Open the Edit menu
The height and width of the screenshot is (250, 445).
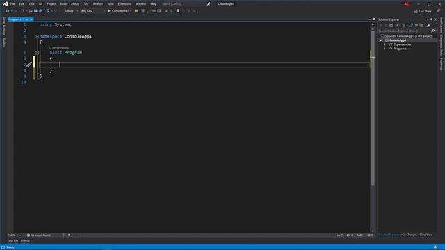22,4
